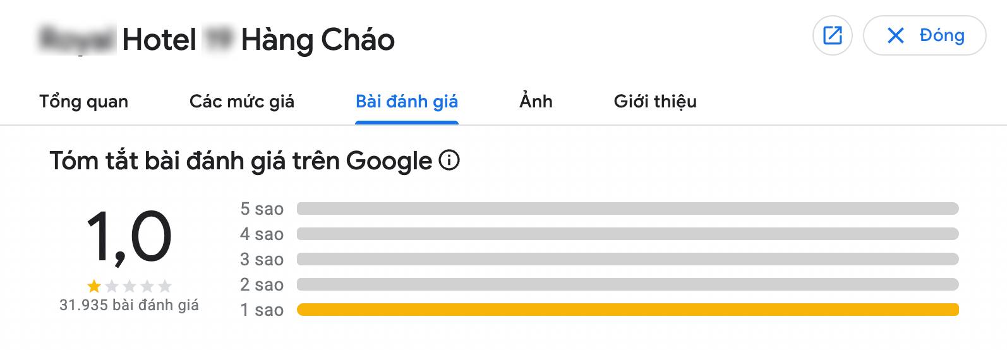The width and height of the screenshot is (1007, 350).
Task: Filter reviews by the 5 sao bar
Action: (x=627, y=208)
